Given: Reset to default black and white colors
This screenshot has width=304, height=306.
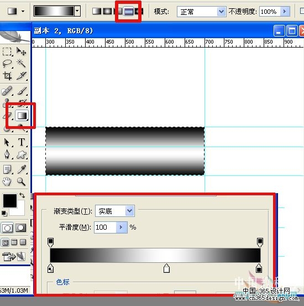Looking at the screenshot, I should click(x=4, y=213).
